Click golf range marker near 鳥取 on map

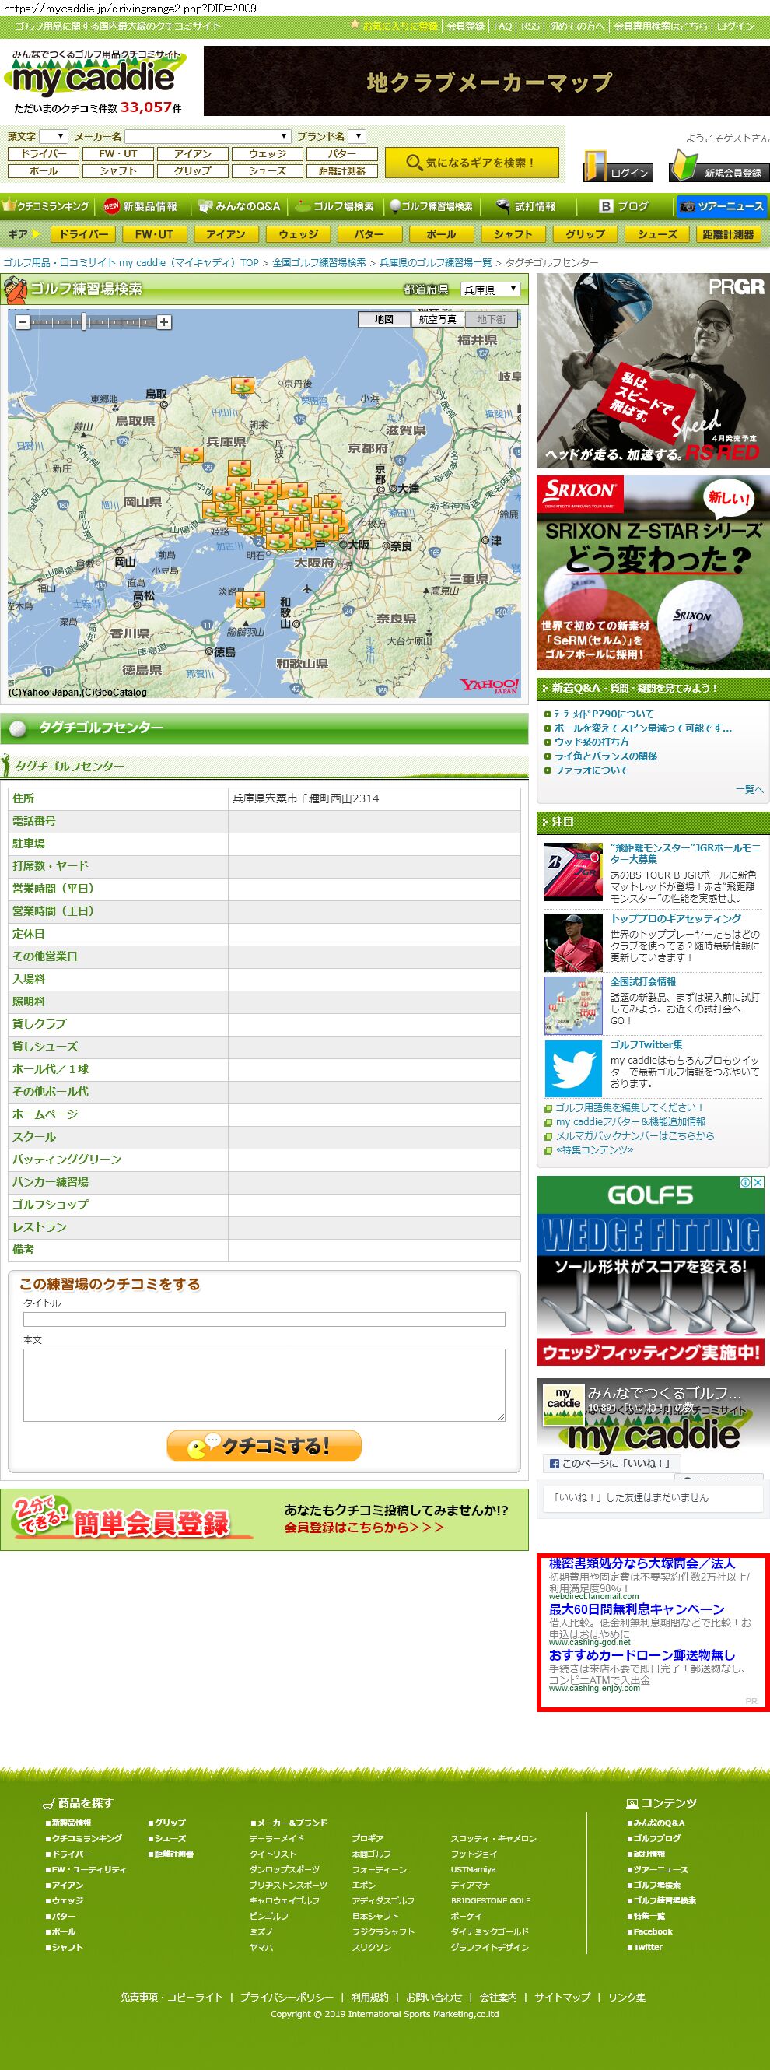(242, 386)
